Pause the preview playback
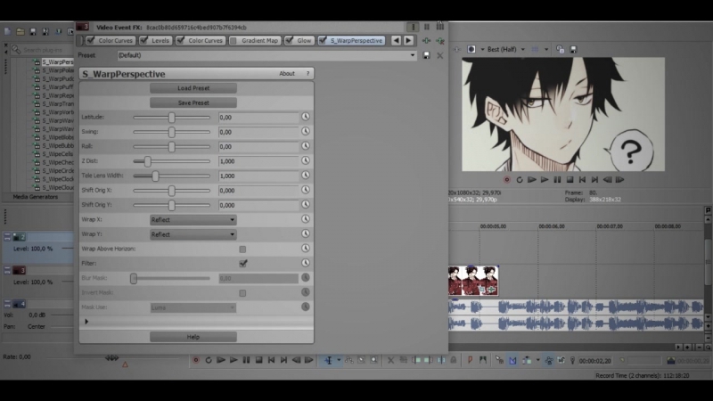 (557, 180)
